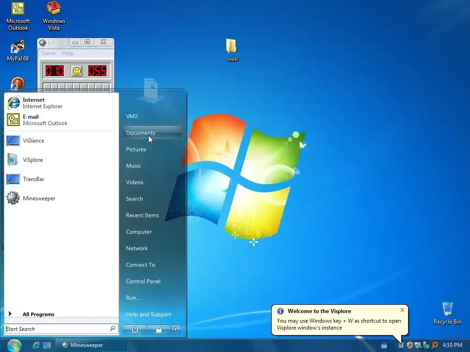The width and height of the screenshot is (470, 352).
Task: Expand All Programs in the Start menu
Action: [62, 314]
